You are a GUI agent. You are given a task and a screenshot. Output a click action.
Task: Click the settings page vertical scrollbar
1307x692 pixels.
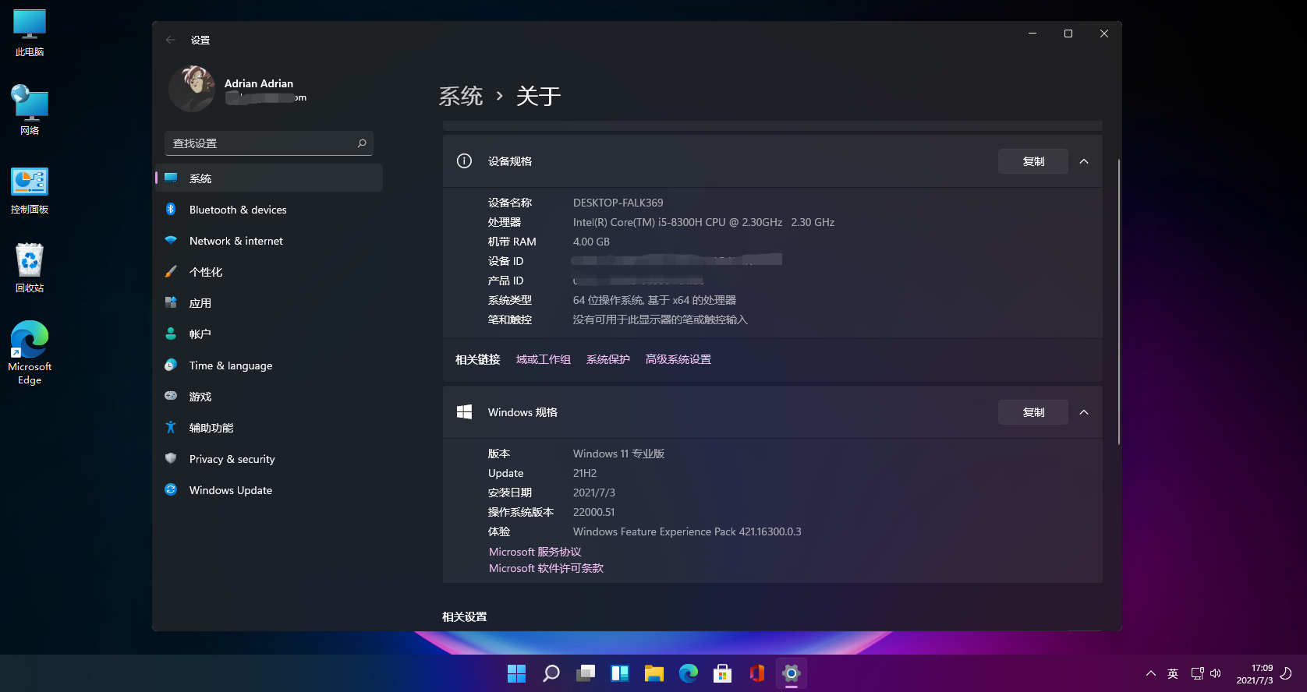[x=1119, y=302]
